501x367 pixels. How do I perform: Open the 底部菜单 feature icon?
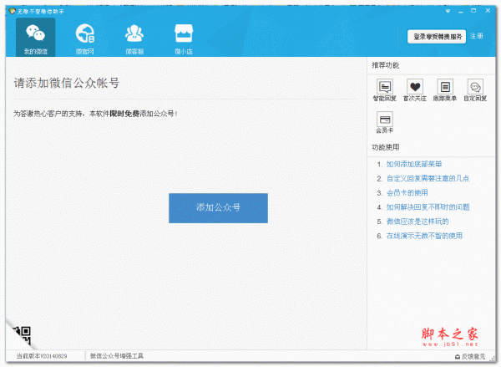click(x=445, y=90)
